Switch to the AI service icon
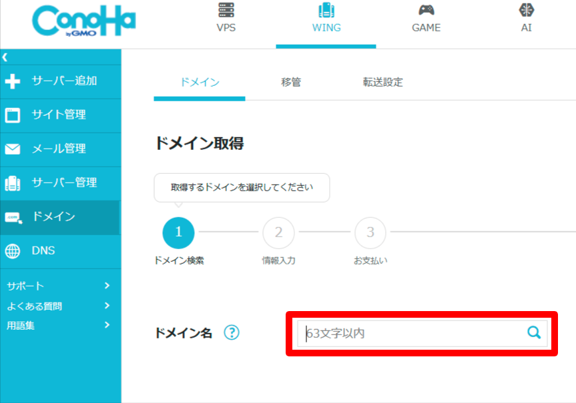Image resolution: width=576 pixels, height=403 pixels. (526, 11)
